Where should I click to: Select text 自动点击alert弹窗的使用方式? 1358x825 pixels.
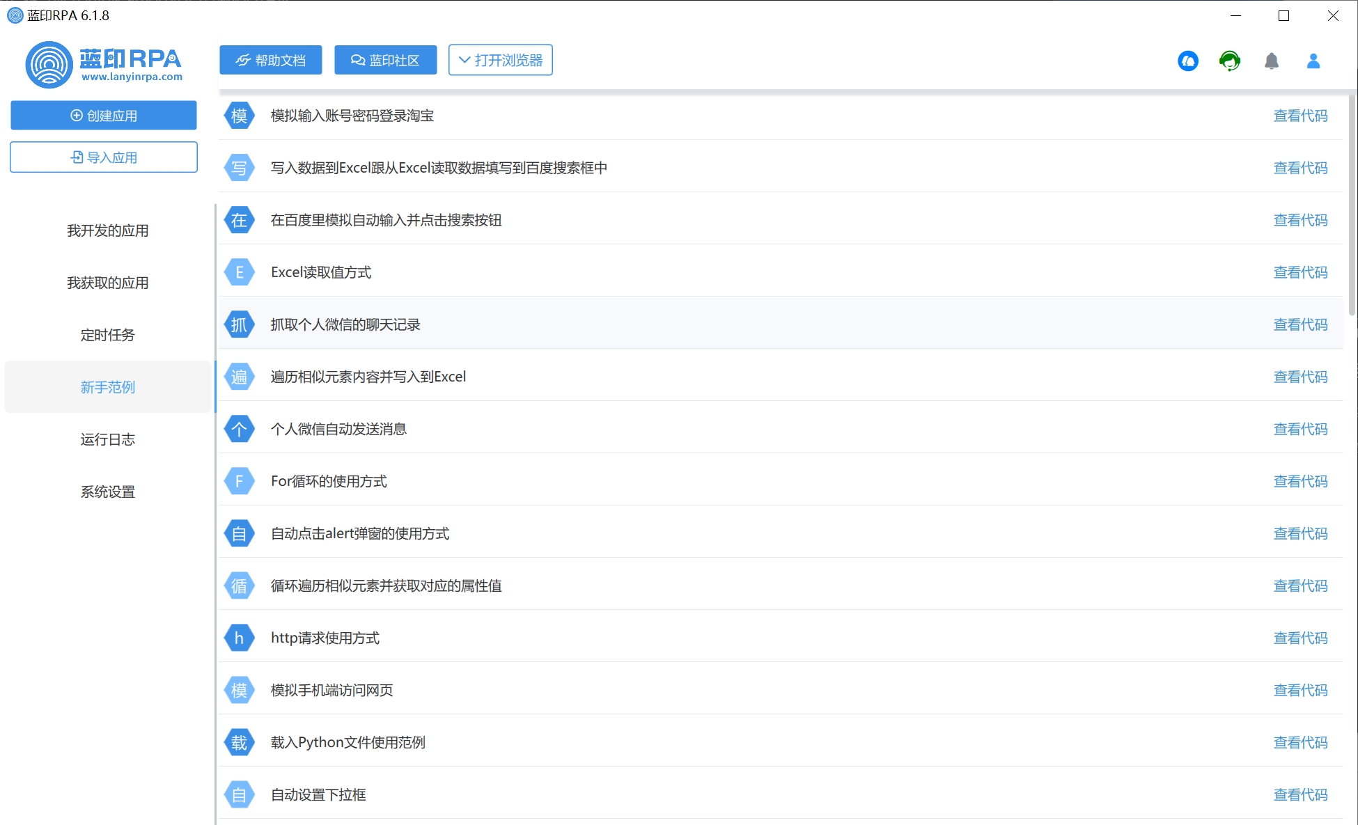click(360, 533)
